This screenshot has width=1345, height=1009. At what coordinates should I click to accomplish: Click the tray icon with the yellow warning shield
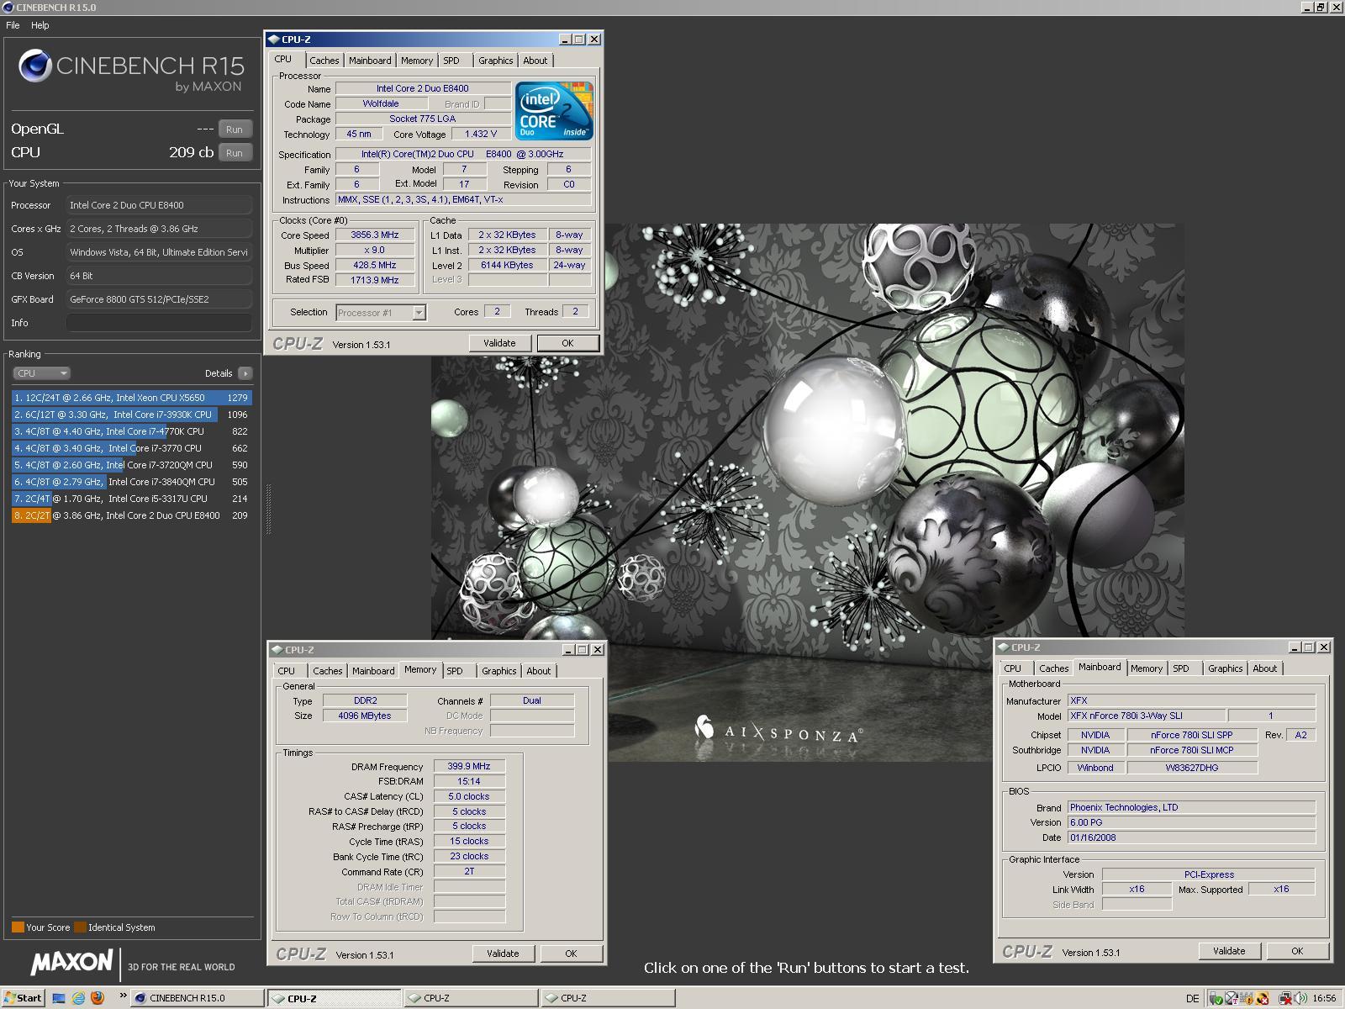click(x=1247, y=998)
